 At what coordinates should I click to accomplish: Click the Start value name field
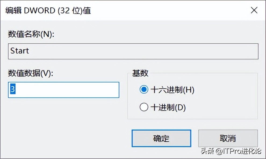133,51
